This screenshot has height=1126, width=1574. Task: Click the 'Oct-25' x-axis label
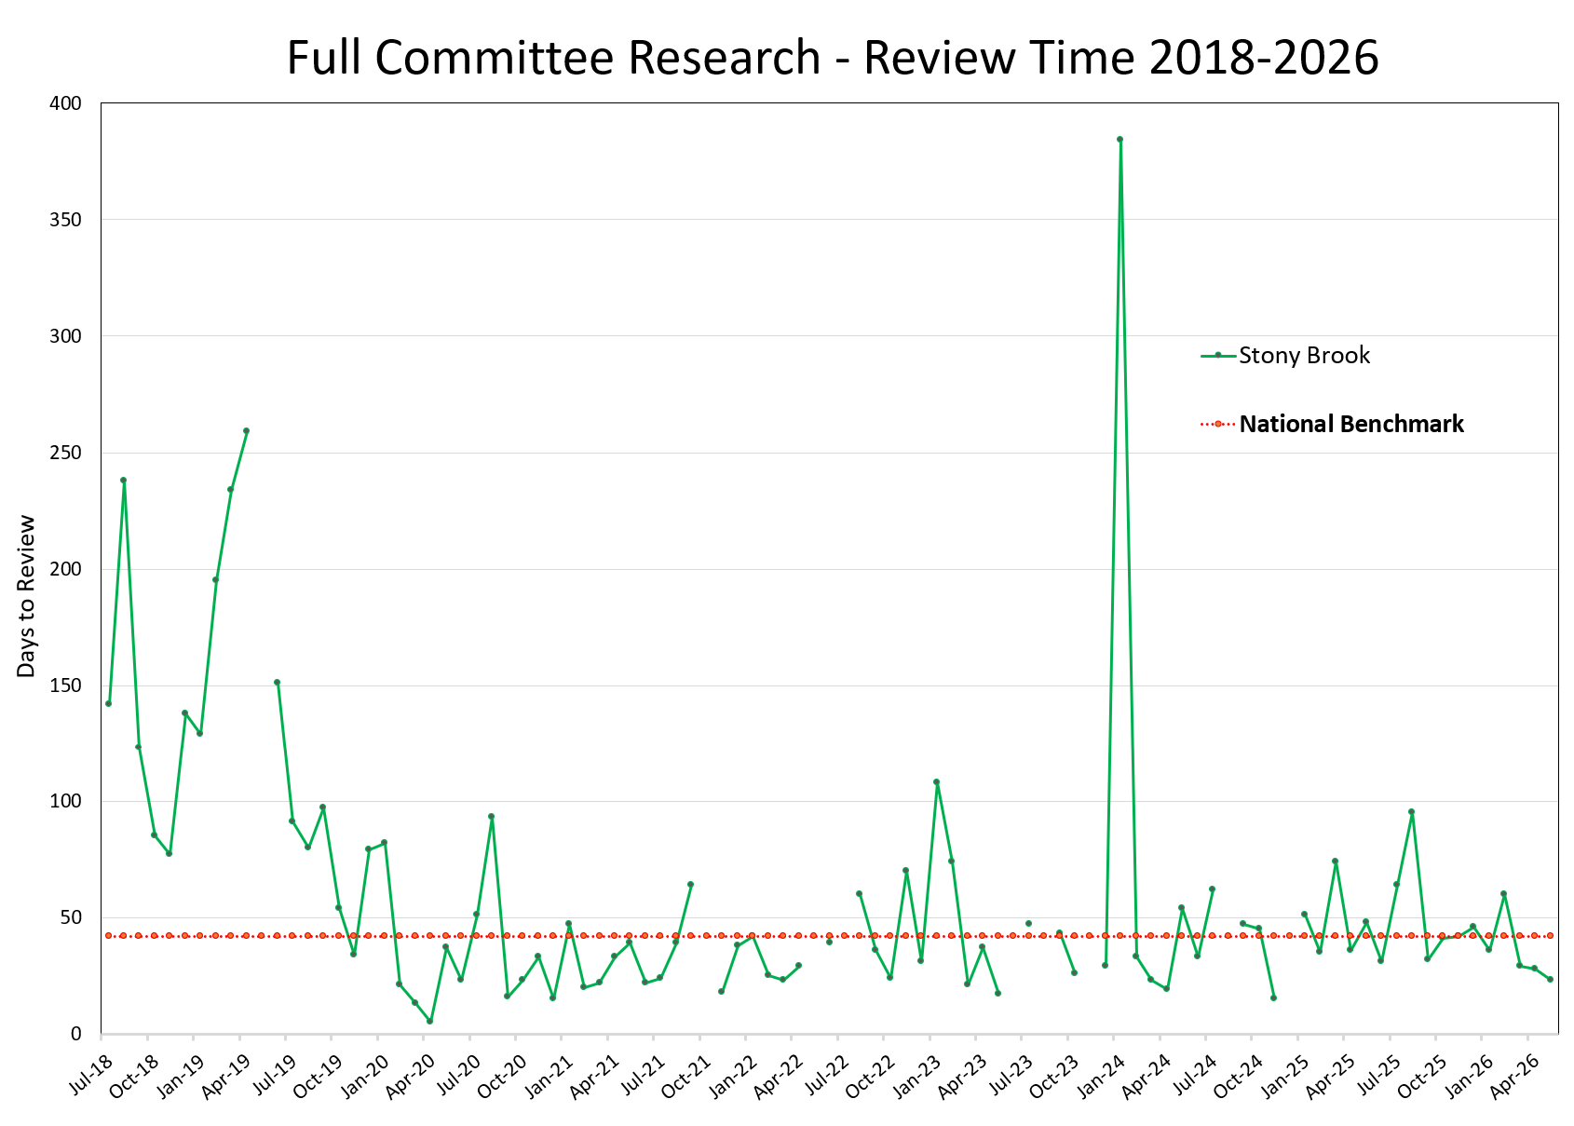(x=1423, y=1076)
